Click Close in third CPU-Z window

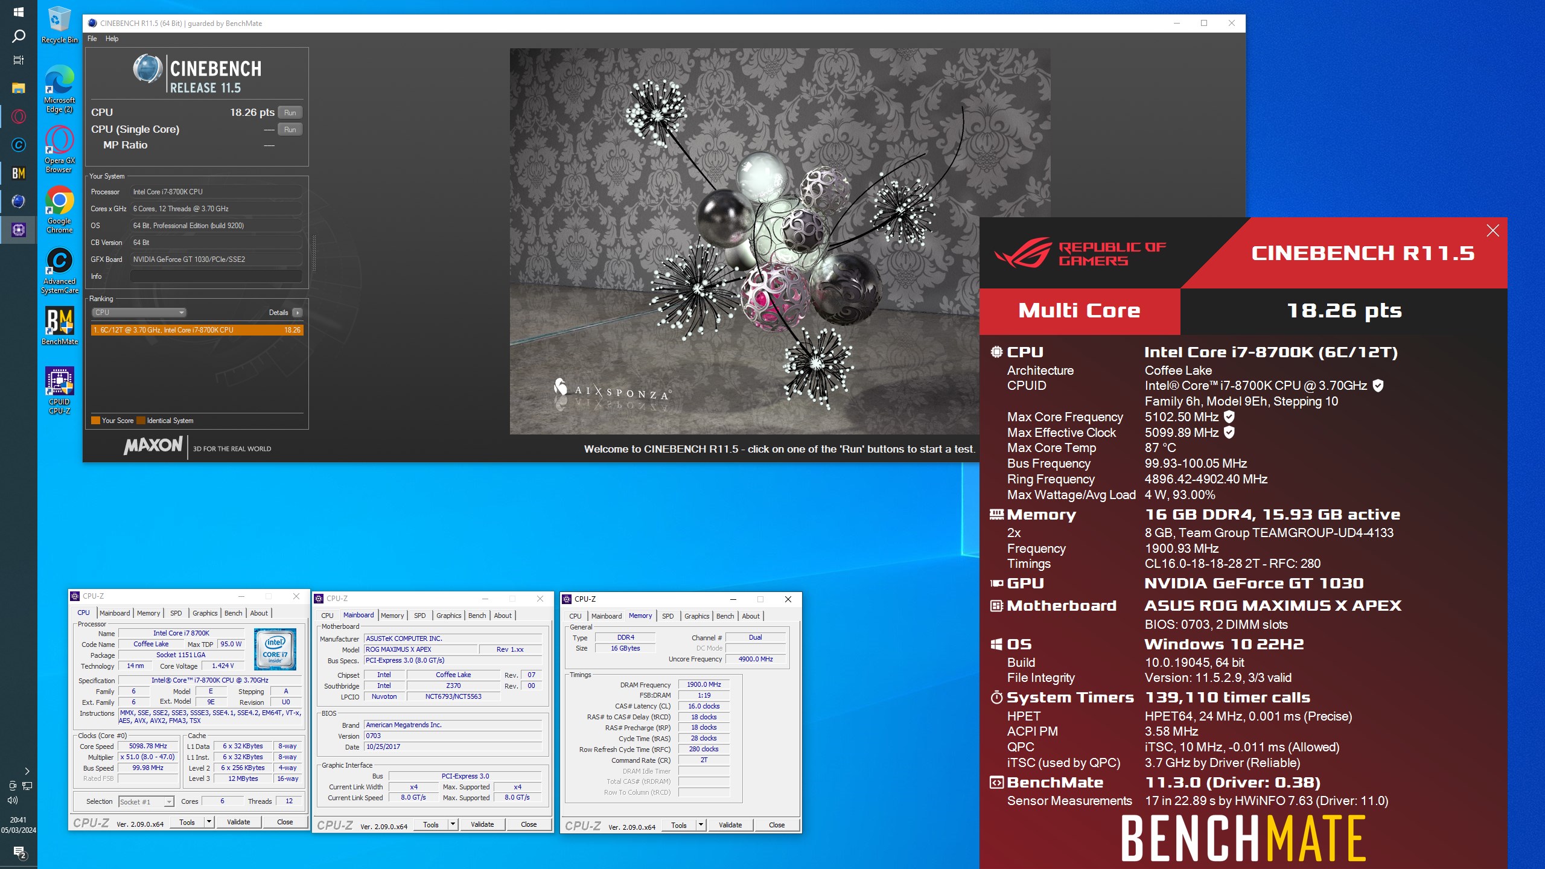tap(777, 825)
